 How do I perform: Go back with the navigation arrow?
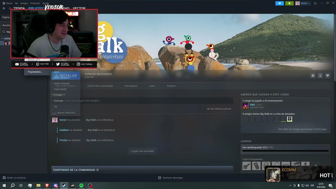(4, 8)
